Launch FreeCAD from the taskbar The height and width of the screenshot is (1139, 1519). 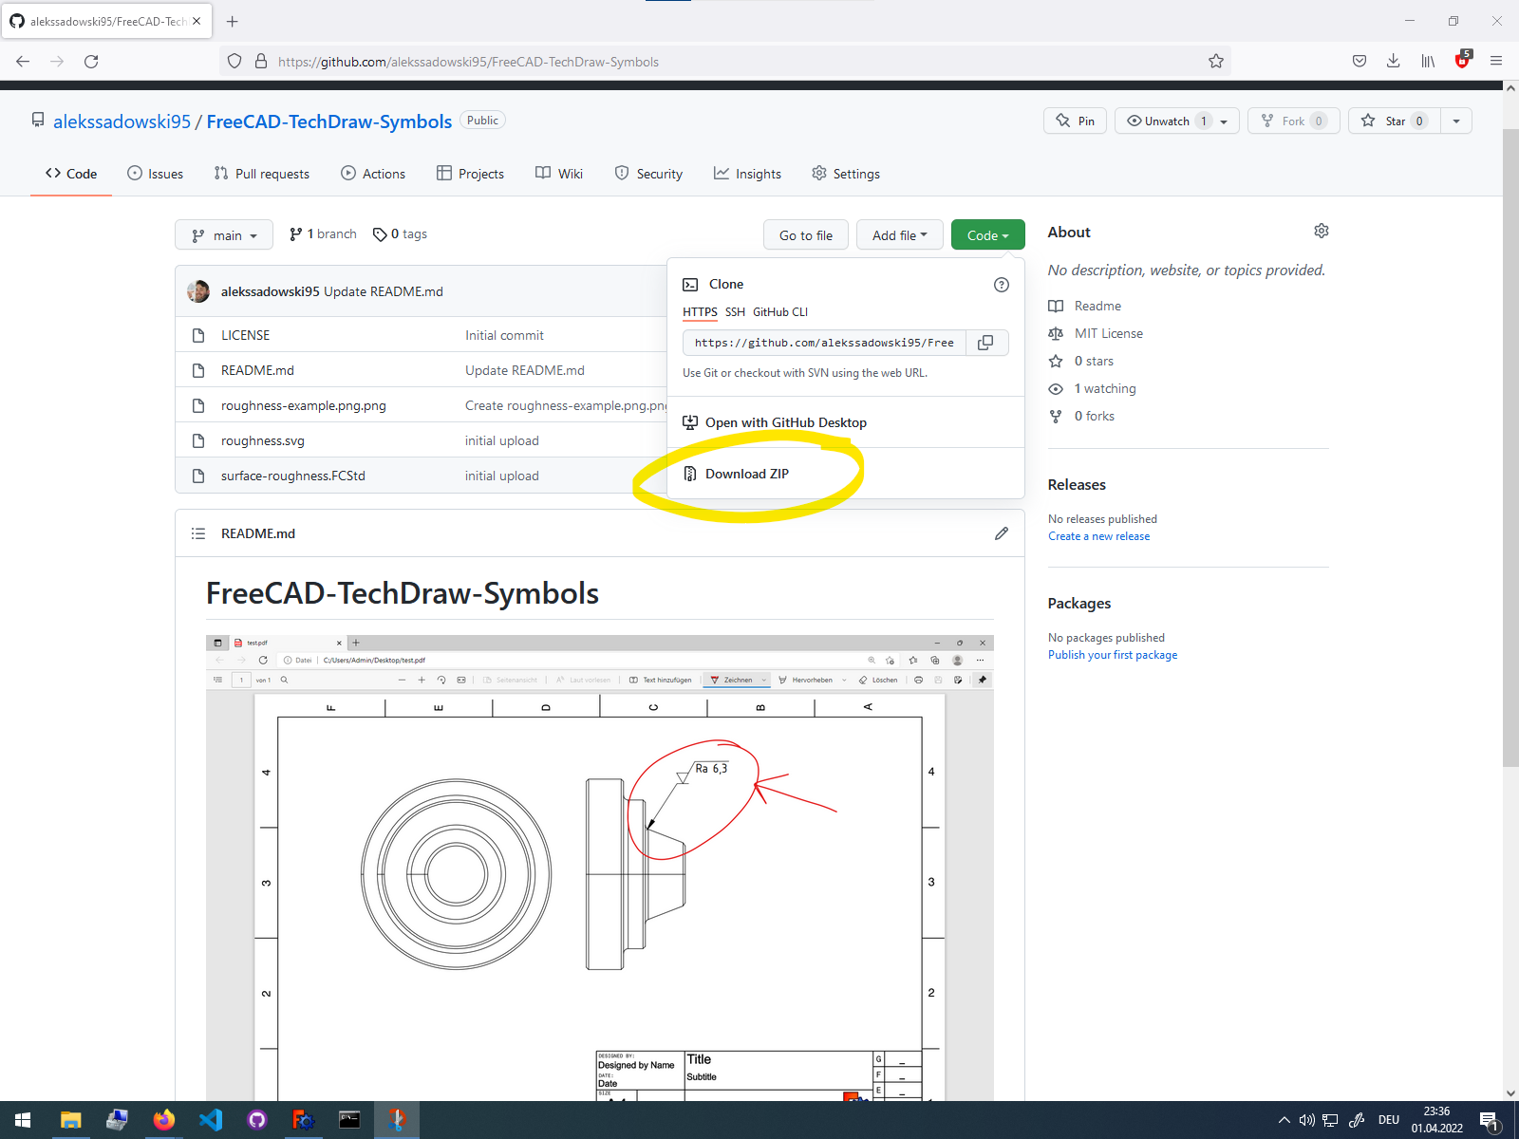[x=304, y=1120]
